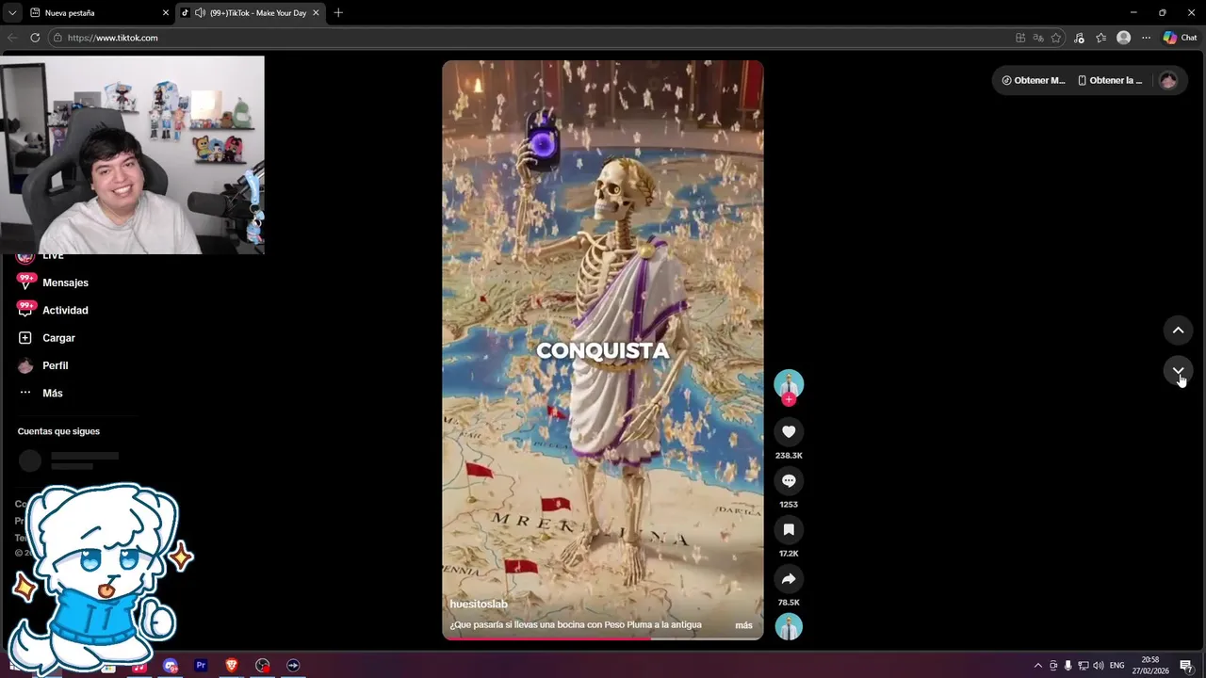1206x678 pixels.
Task: Expand the Más sidebar menu
Action: coord(52,393)
